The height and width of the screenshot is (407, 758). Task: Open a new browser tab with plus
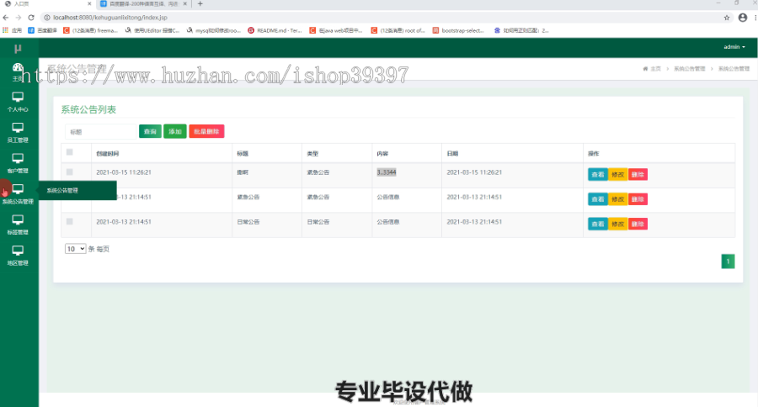coord(200,4)
